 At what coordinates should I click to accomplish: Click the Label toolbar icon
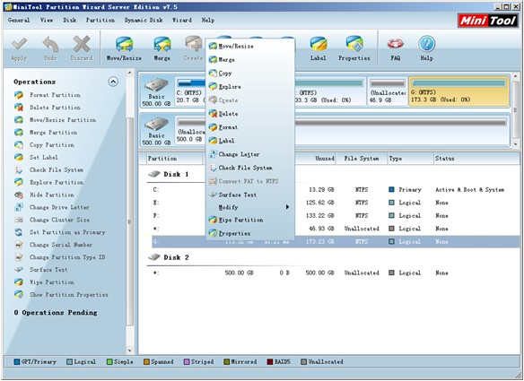point(319,49)
